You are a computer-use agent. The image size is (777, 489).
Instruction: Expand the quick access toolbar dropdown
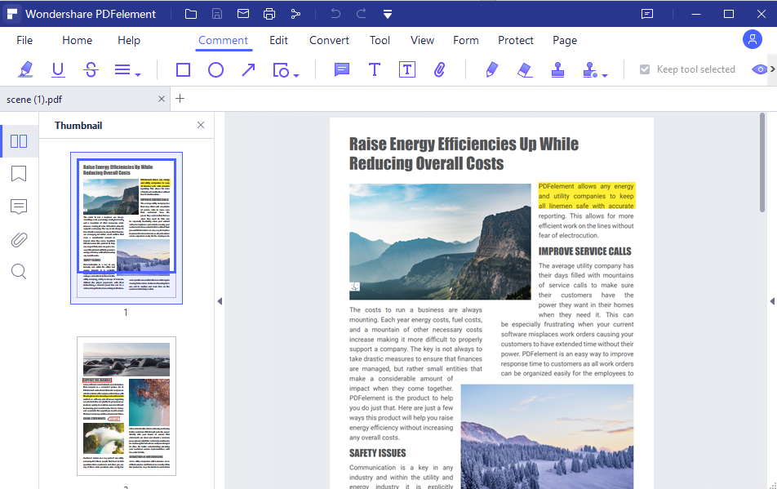388,14
